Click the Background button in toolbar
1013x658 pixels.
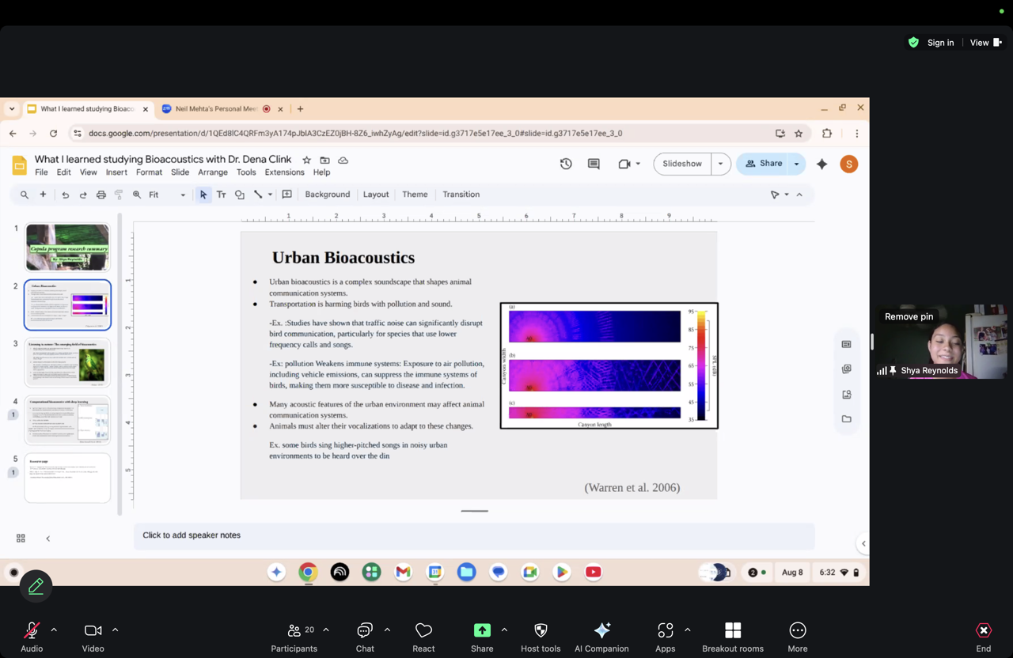click(327, 195)
